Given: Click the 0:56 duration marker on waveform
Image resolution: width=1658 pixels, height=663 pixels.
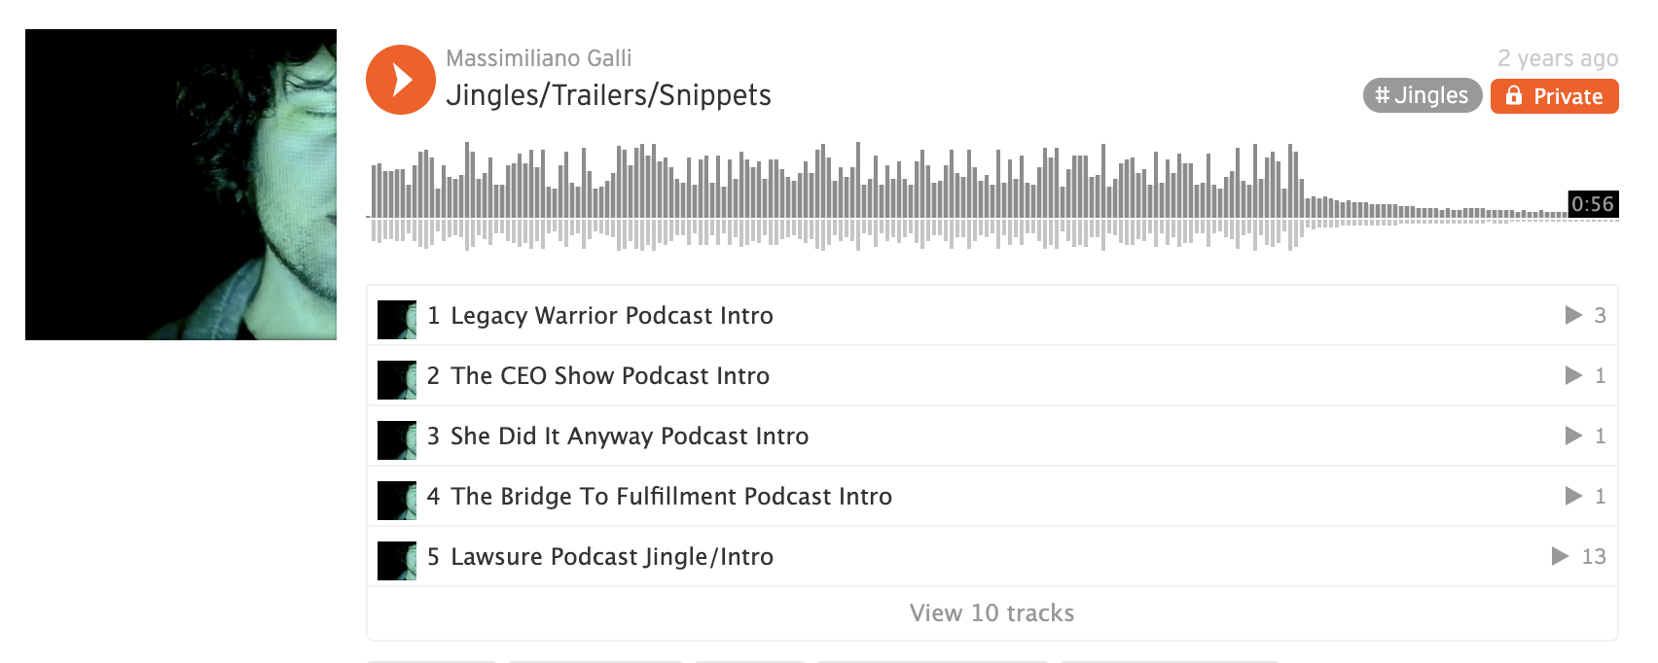Looking at the screenshot, I should (x=1593, y=204).
